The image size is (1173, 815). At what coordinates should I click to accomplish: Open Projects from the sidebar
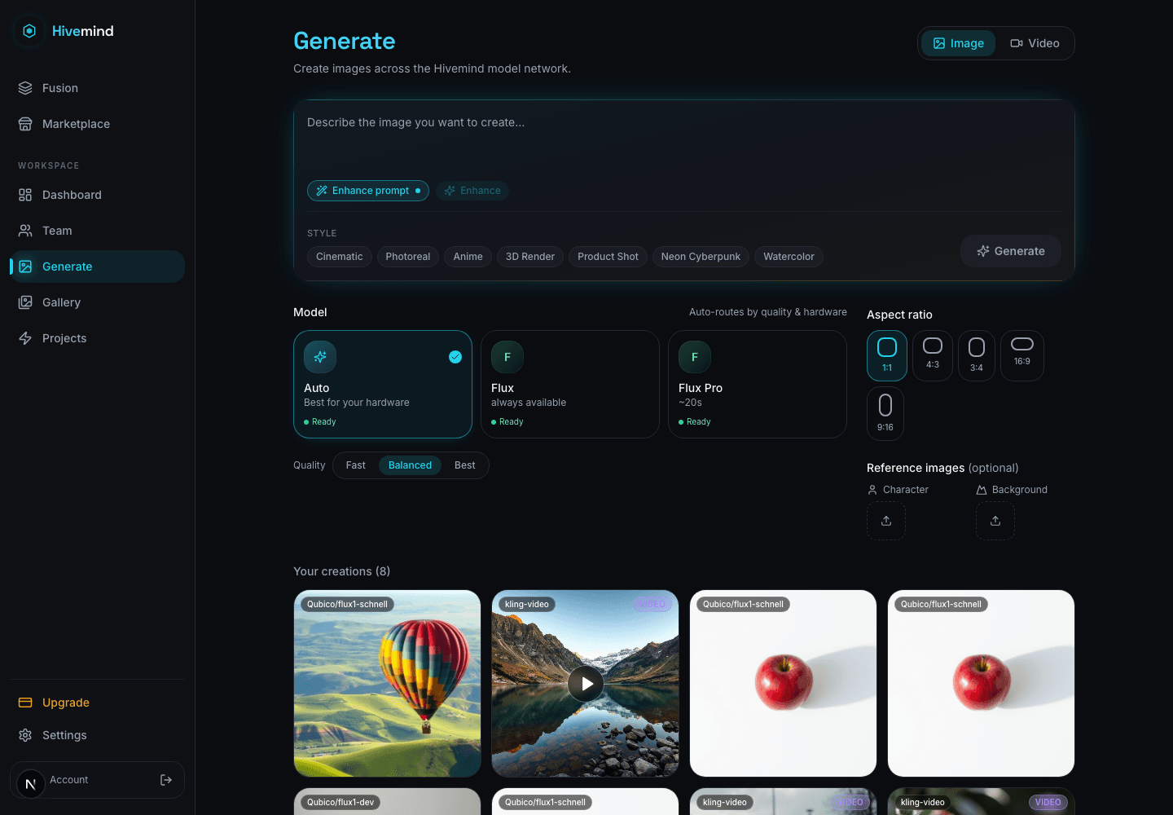[x=97, y=338]
